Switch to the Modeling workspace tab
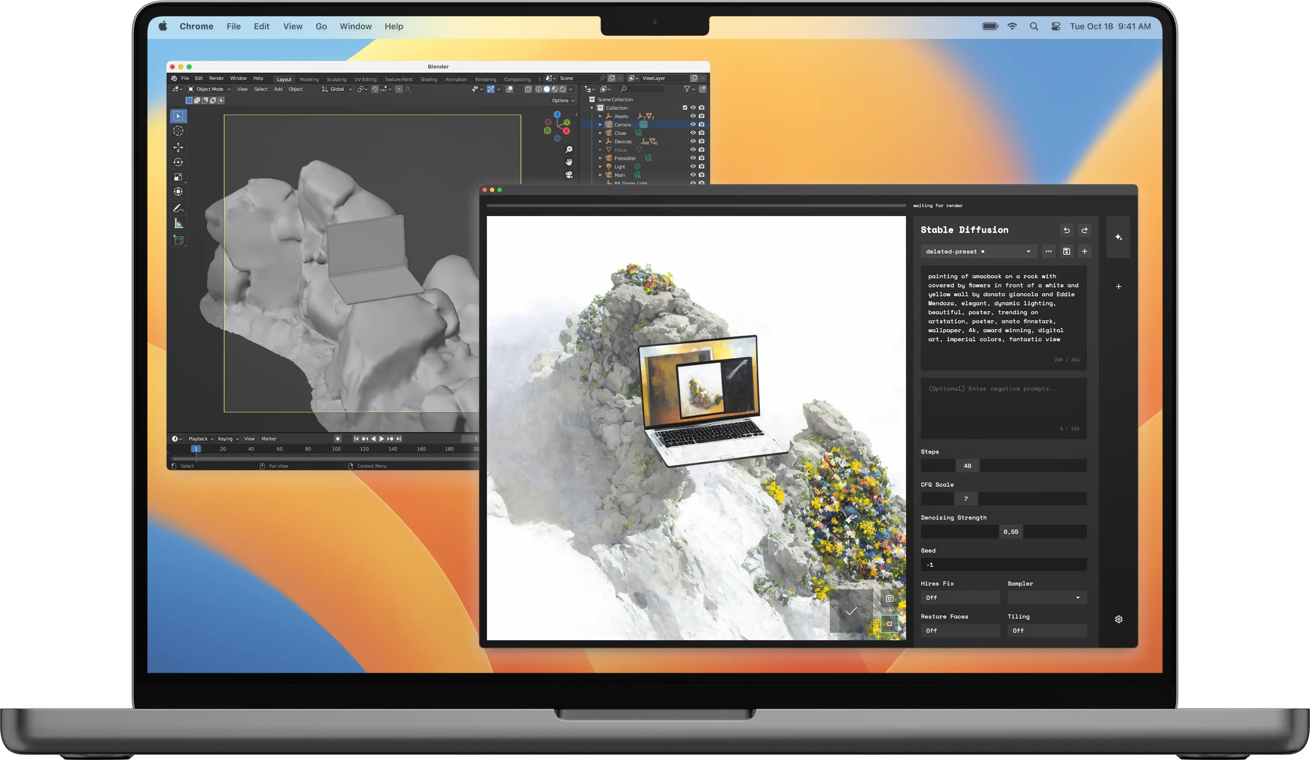 click(x=309, y=79)
